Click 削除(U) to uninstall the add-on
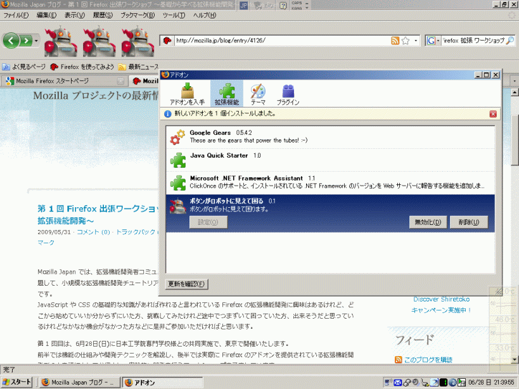Screen dimensions: 519x389 [469, 222]
